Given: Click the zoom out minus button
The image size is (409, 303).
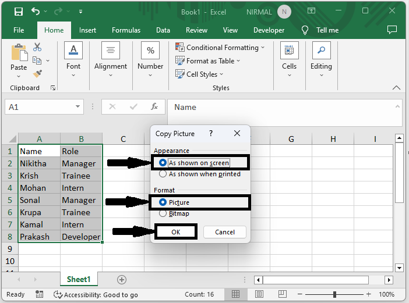Looking at the screenshot, I should click(299, 294).
